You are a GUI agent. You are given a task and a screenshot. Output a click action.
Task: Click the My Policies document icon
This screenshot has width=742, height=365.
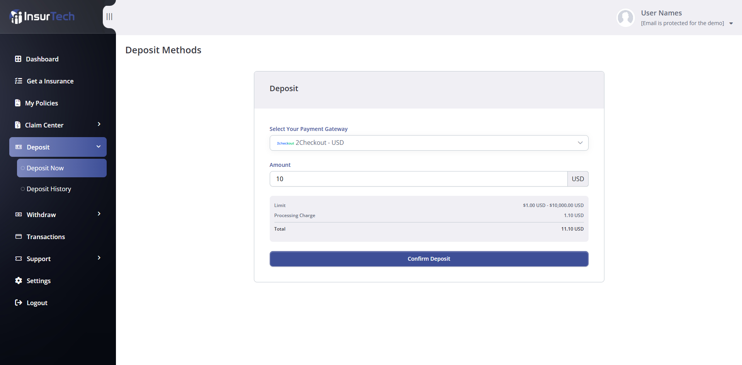(x=18, y=103)
